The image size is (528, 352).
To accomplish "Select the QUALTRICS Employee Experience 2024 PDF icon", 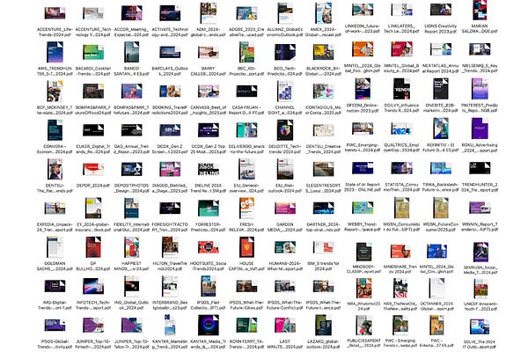I will point(401,128).
